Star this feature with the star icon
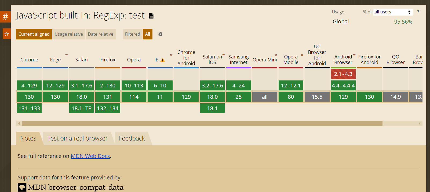The image size is (430, 192). (x=7, y=34)
